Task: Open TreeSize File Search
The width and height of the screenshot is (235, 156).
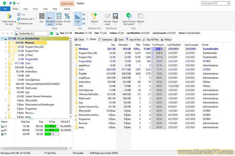Action: pos(129,19)
